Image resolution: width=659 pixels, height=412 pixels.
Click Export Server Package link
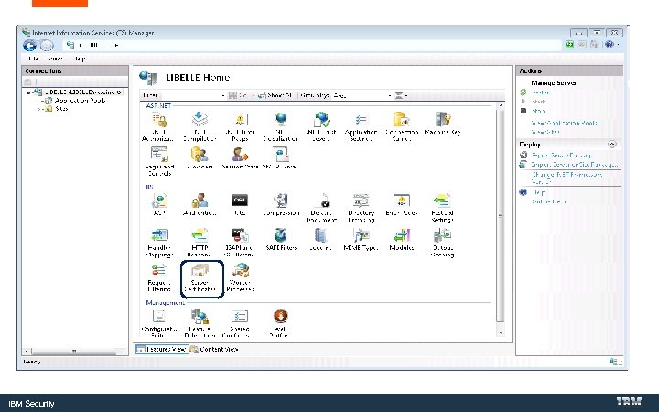point(565,155)
